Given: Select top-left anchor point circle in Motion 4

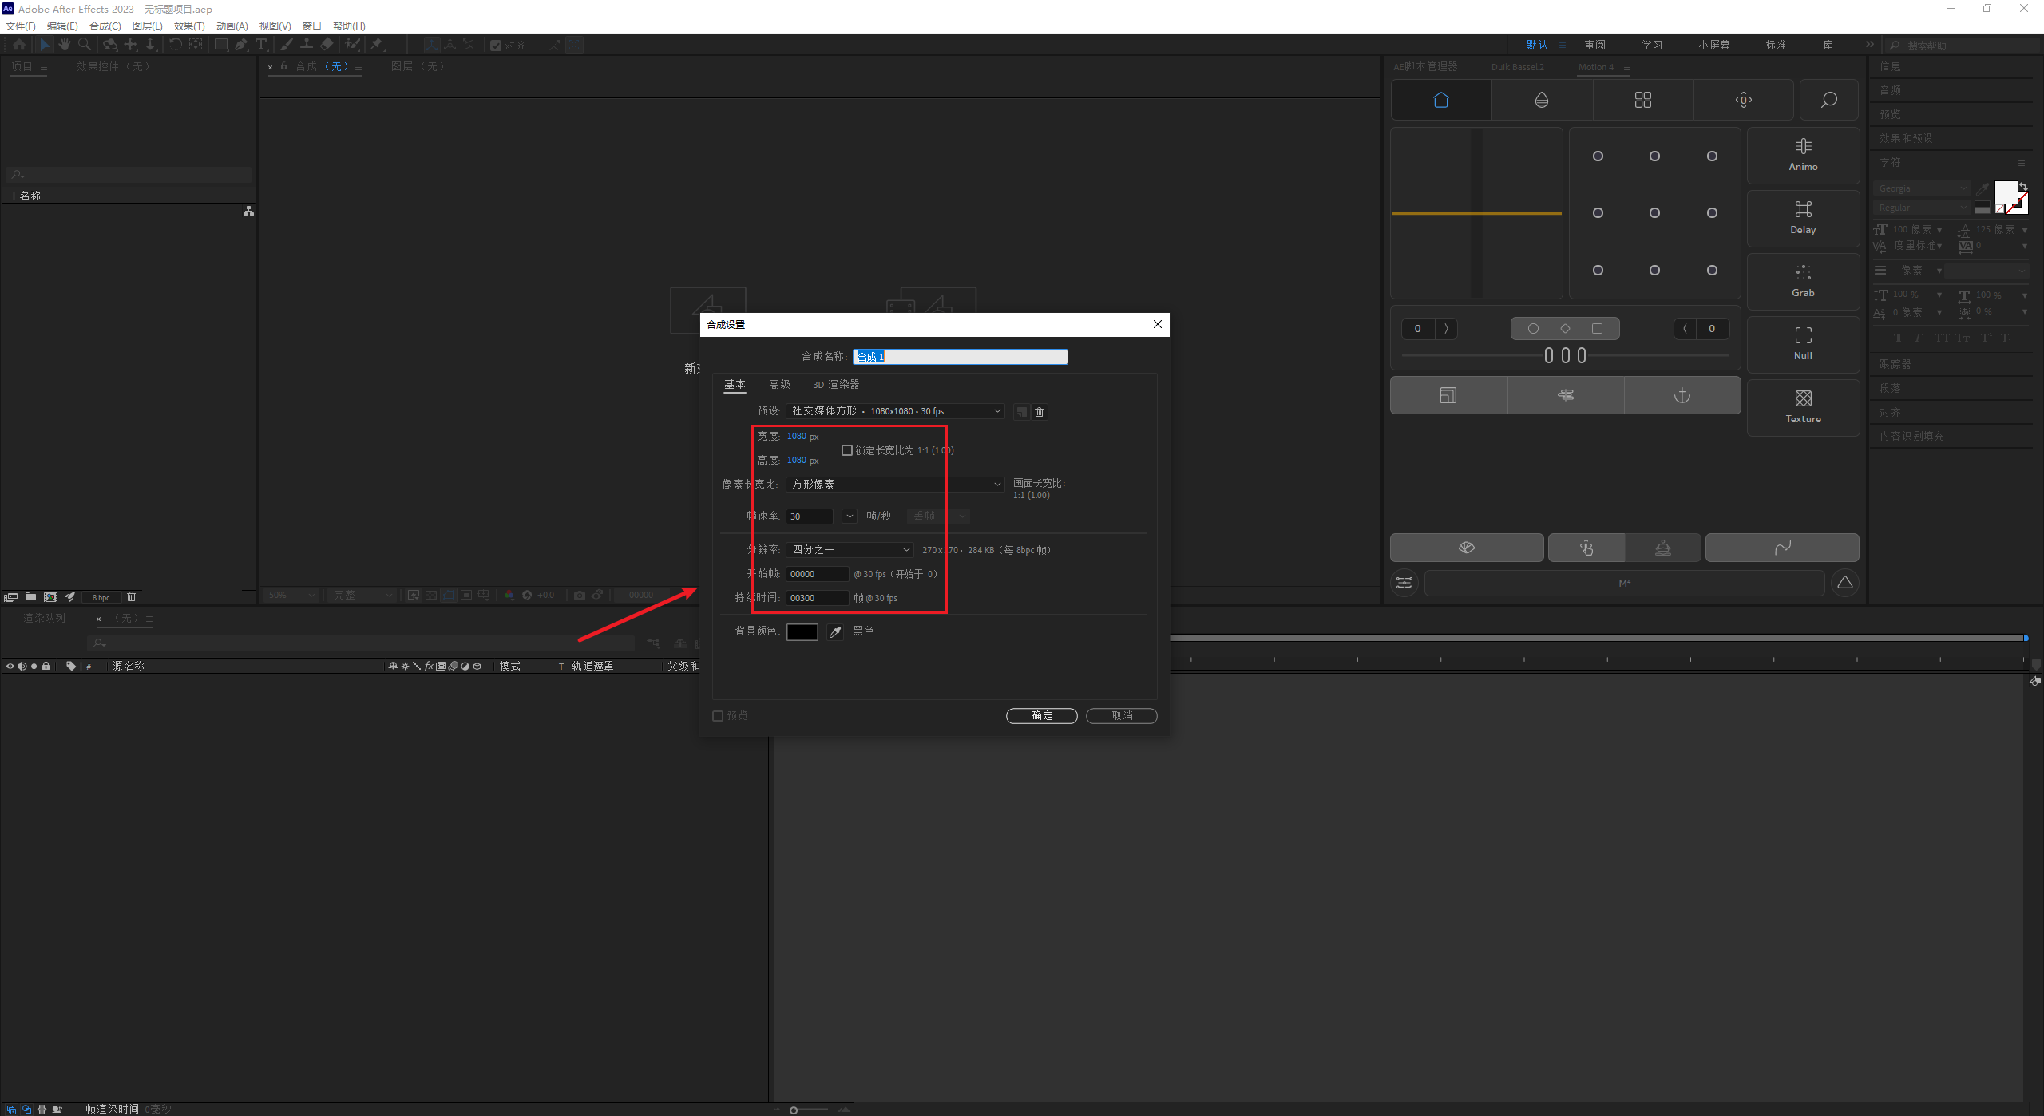Looking at the screenshot, I should tap(1598, 156).
